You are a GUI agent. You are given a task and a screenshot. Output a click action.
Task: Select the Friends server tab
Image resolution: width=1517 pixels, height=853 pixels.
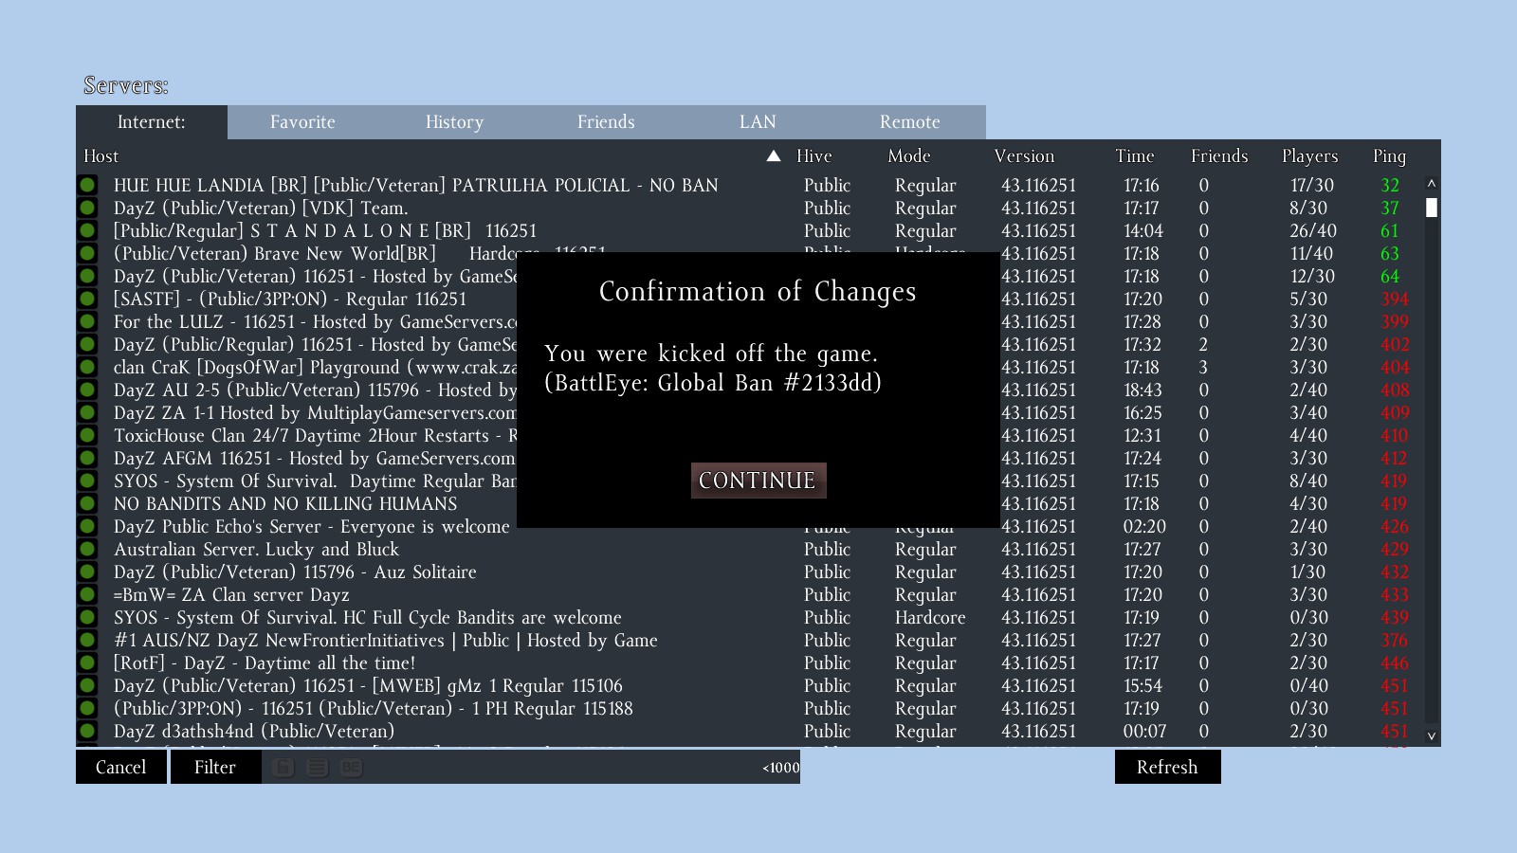[606, 122]
